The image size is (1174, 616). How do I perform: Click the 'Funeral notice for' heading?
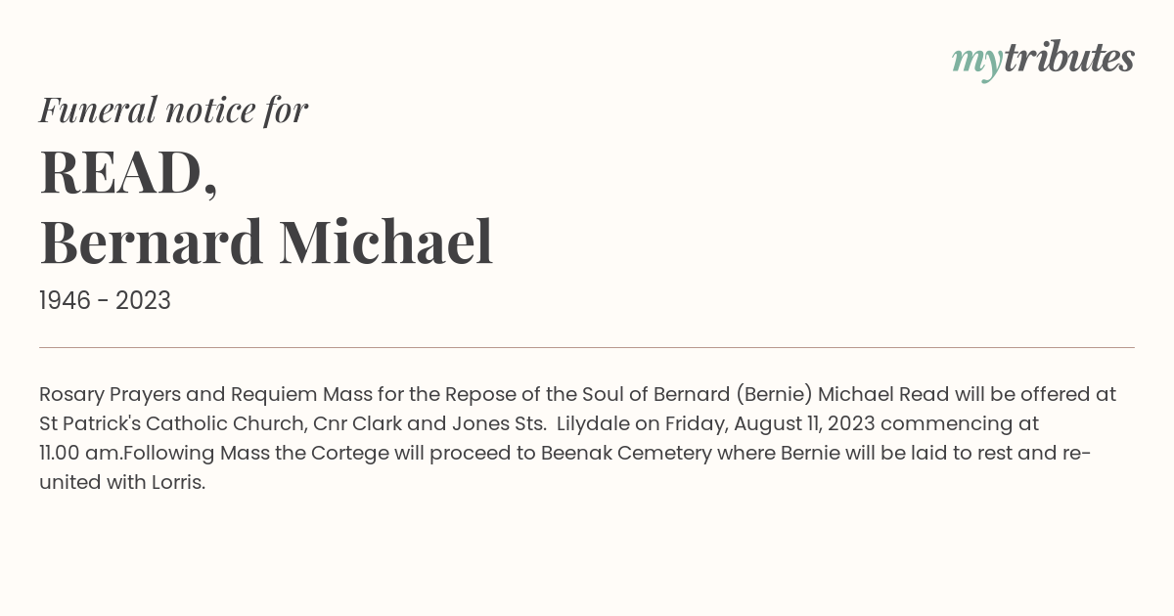point(173,110)
